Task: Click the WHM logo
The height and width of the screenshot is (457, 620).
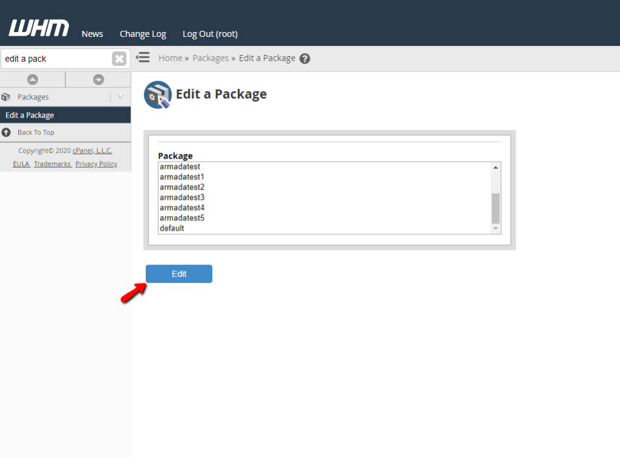Action: tap(39, 28)
